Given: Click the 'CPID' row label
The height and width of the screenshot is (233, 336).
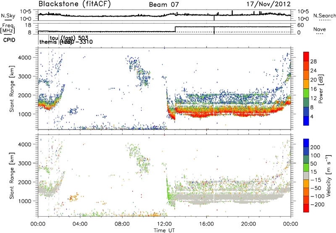Looking at the screenshot, I should click(x=9, y=40).
